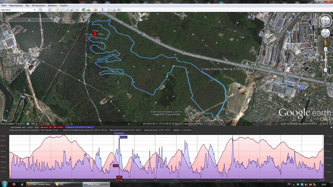The image size is (333, 187).
Task: Click the Время: 1 ч 33 м 54 с readout
Action: click(x=183, y=130)
